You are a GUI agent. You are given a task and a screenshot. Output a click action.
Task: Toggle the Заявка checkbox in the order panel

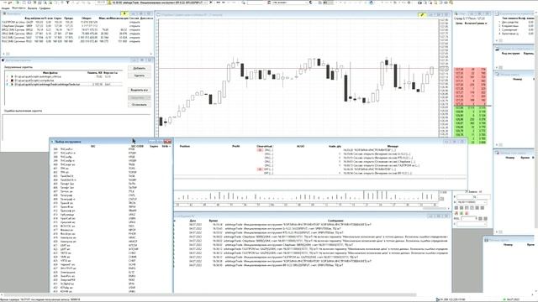pos(467,191)
